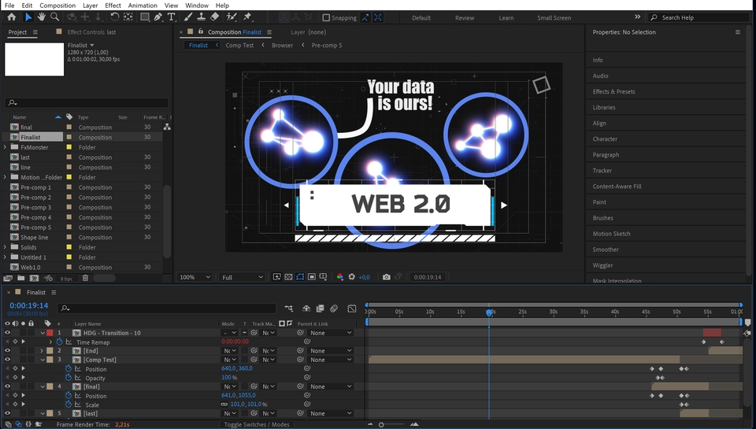Select the Eraser tool

[x=214, y=17]
